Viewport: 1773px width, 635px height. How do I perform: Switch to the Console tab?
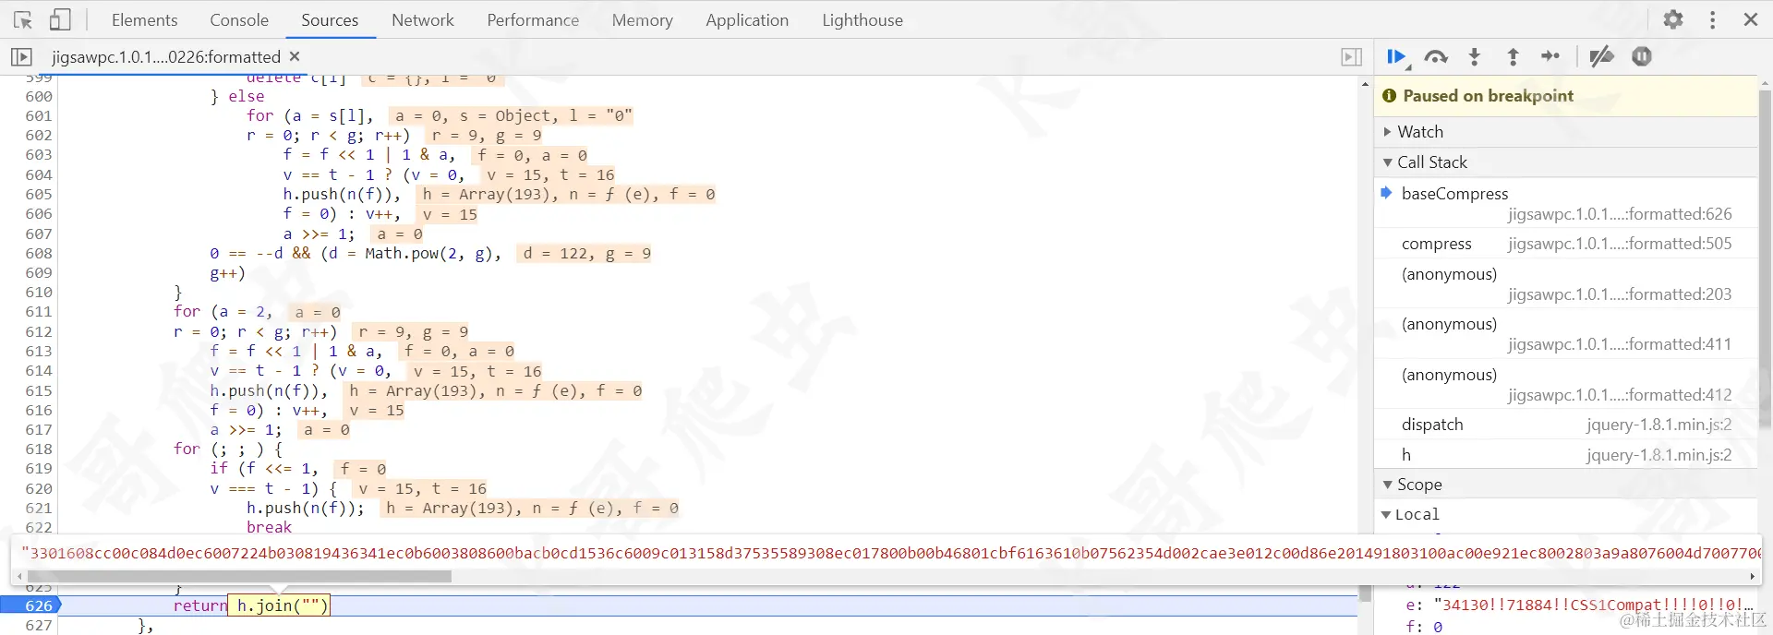pos(239,19)
